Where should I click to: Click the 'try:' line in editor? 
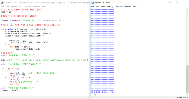pyautogui.click(x=8, y=71)
